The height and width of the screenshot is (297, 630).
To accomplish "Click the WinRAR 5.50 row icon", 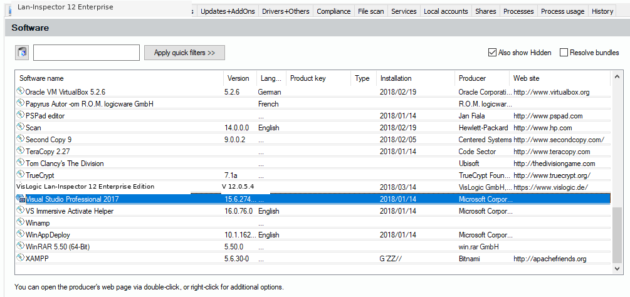I will (x=21, y=246).
